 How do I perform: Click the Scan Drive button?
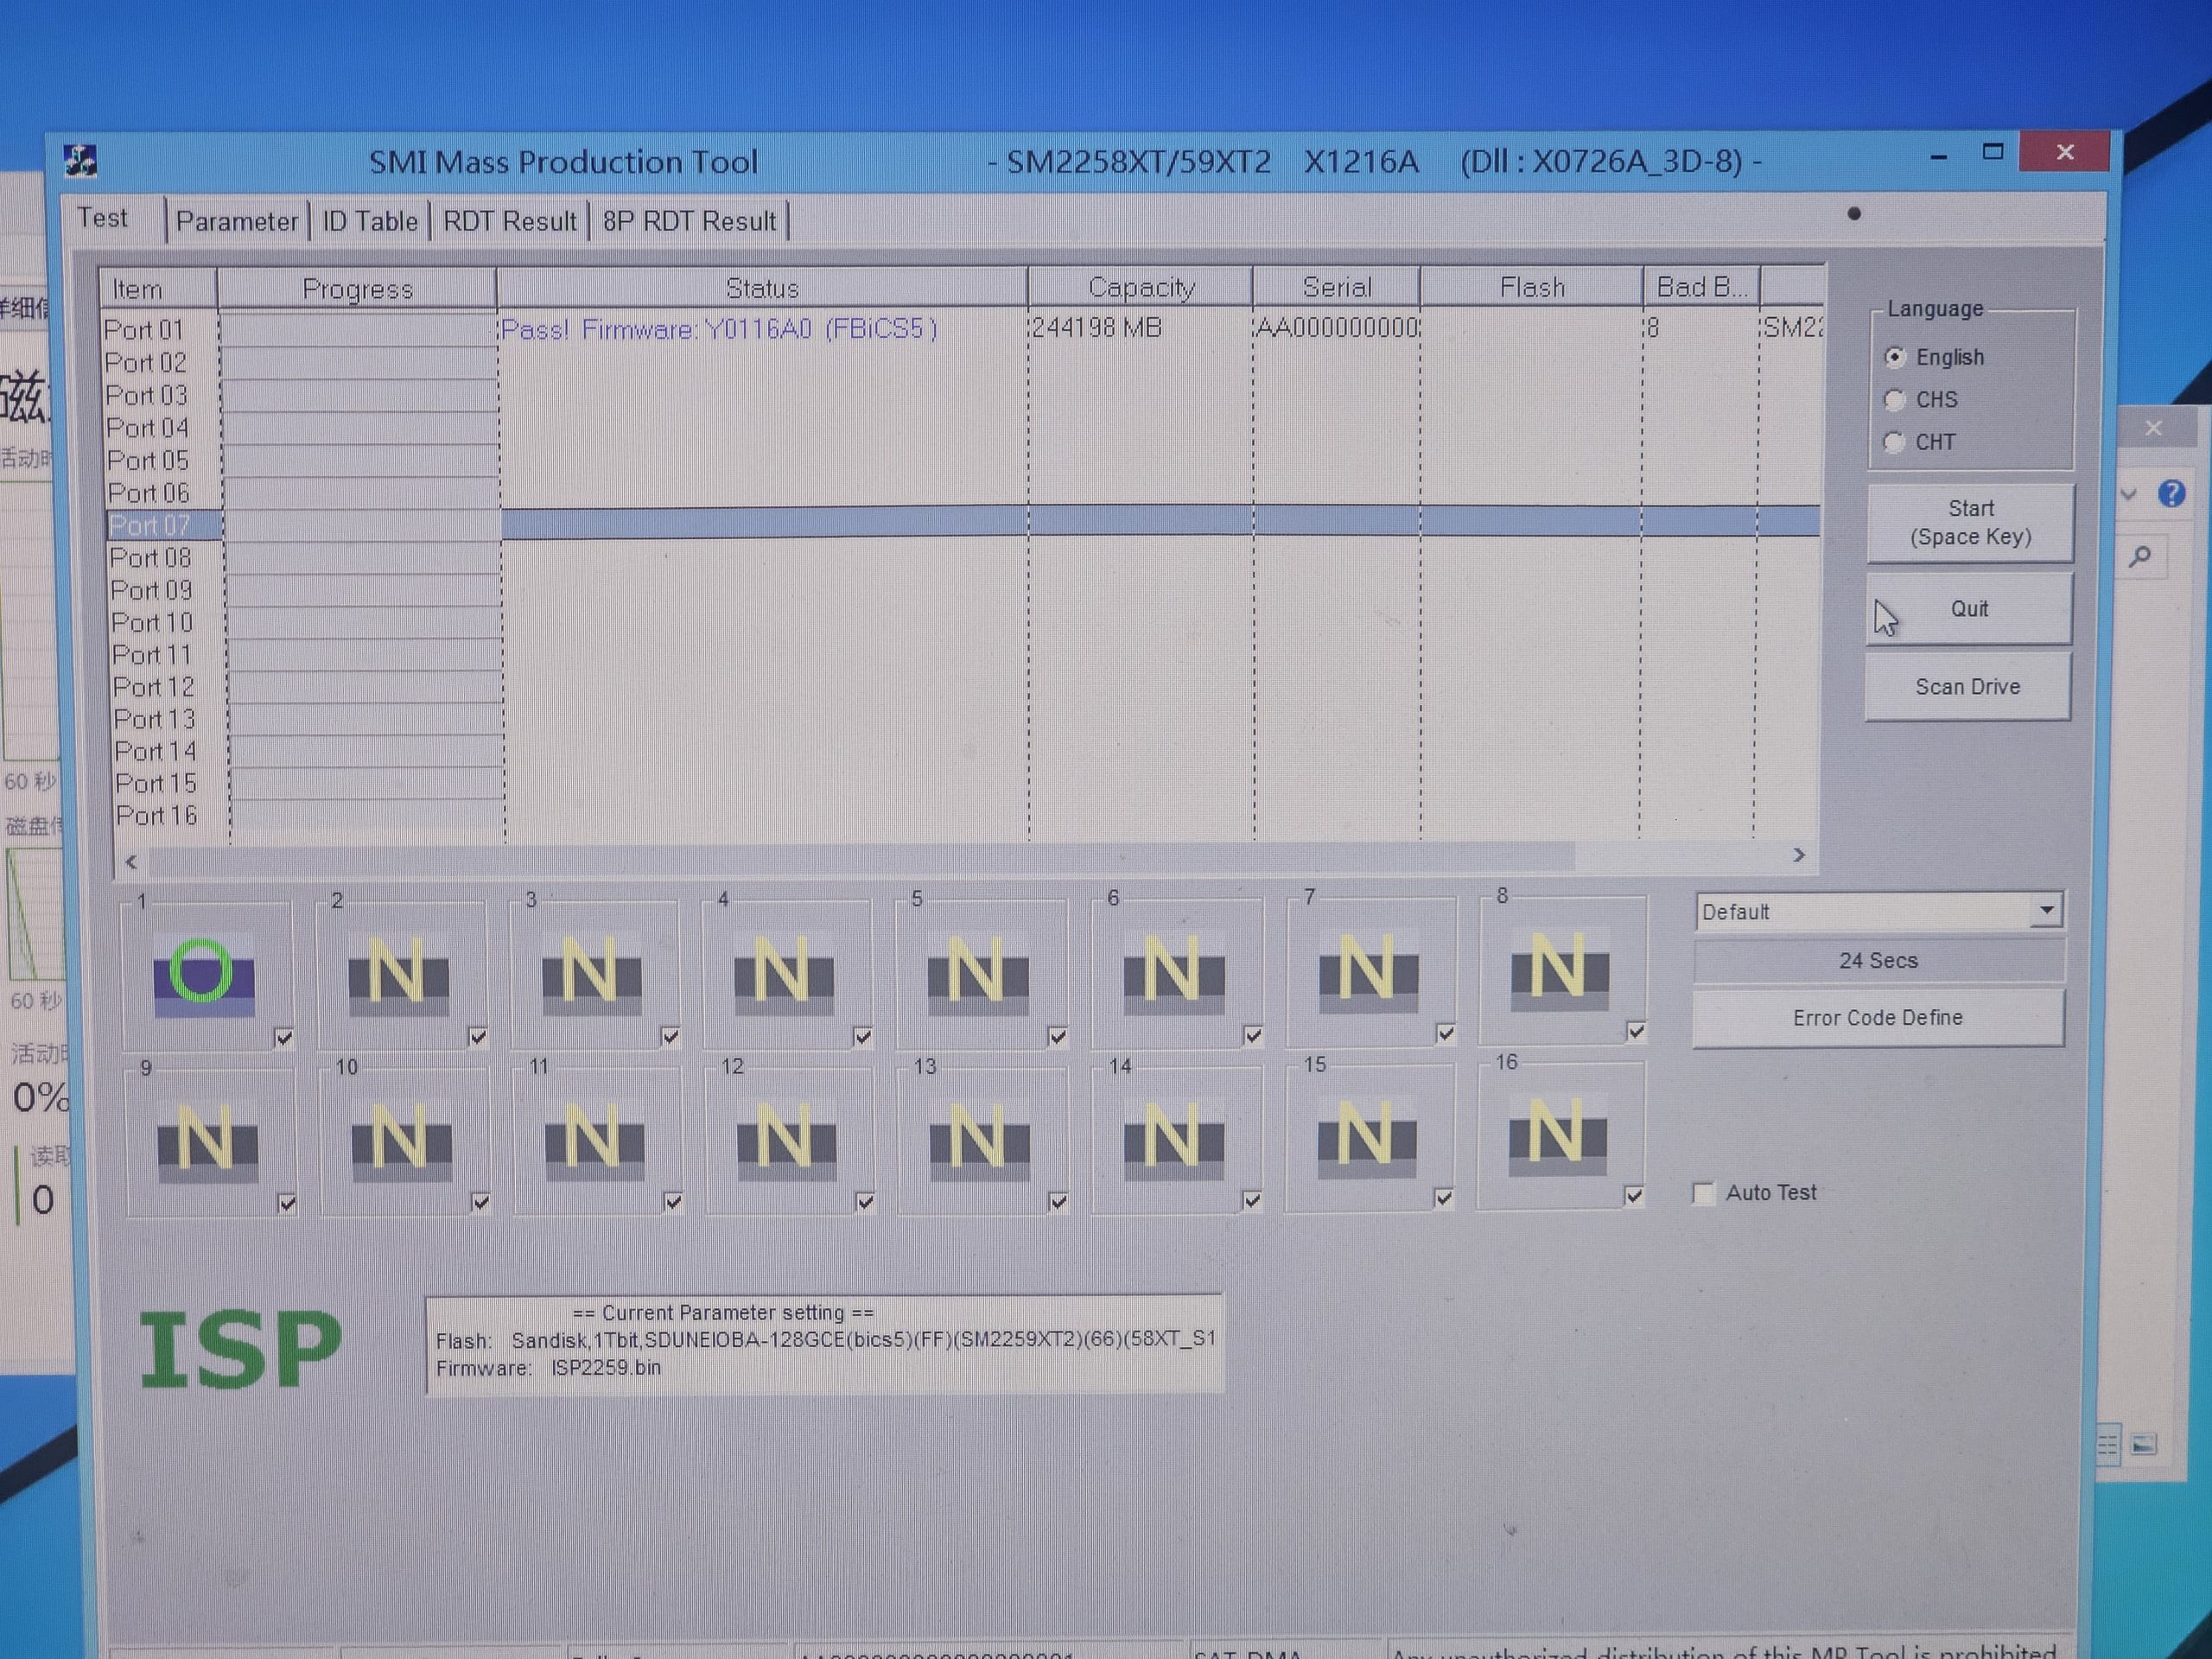1967,687
